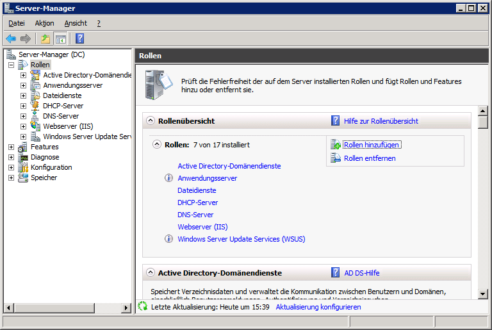This screenshot has width=492, height=330.
Task: Collapse the Rollenübersicht section chevron
Action: (151, 120)
